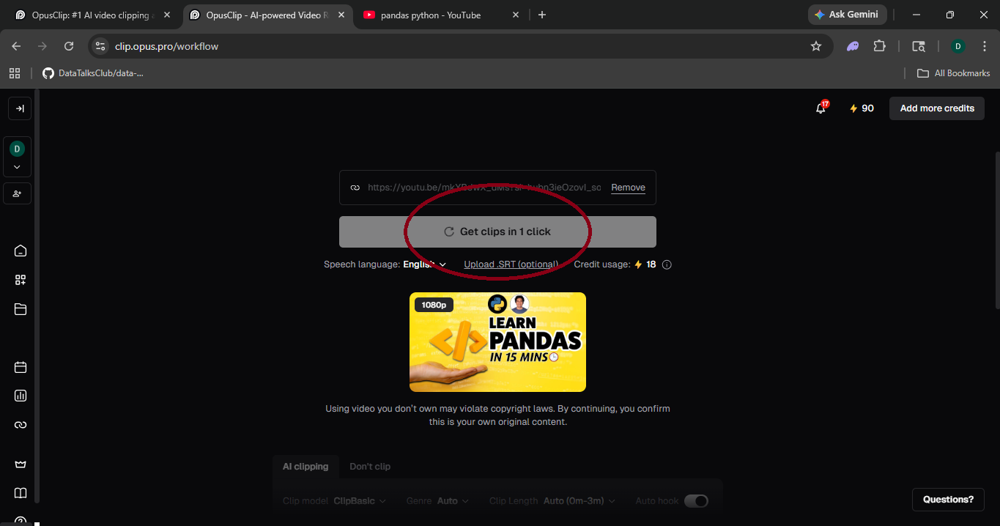Bookmark this page with the star icon
Viewport: 1000px width, 526px height.
coord(816,46)
